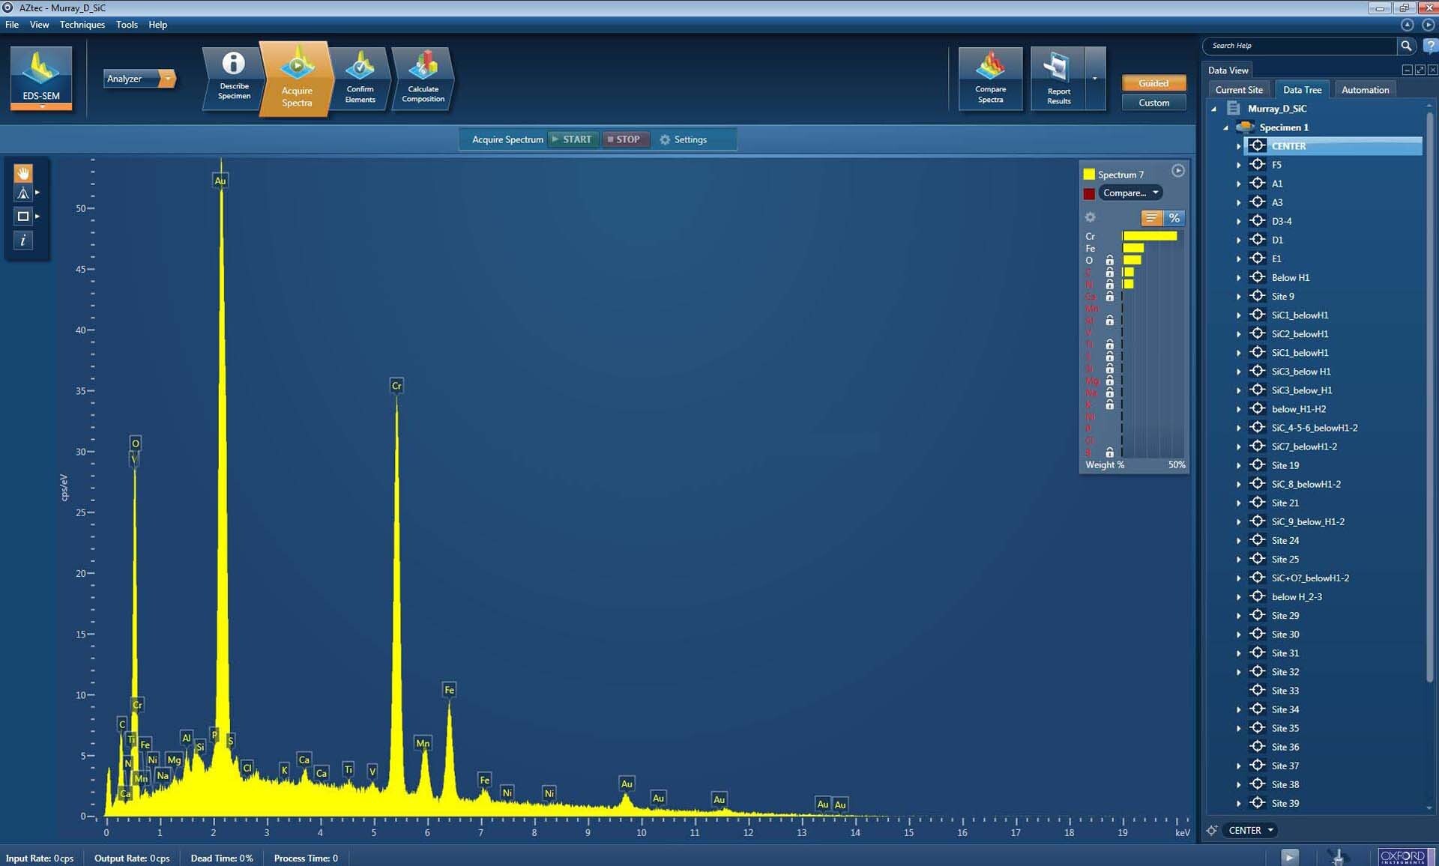Image resolution: width=1439 pixels, height=866 pixels.
Task: Switch to the Current Site tab
Action: [1239, 90]
